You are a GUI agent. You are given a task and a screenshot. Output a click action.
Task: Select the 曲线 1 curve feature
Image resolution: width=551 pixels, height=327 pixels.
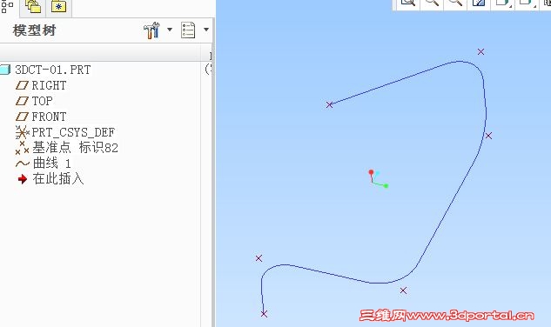[x=51, y=163]
